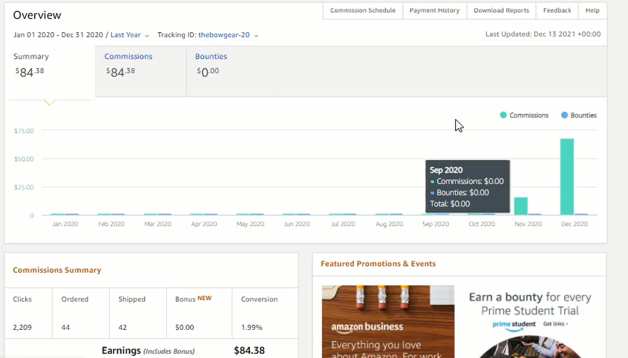Open the Last Year date range dropdown
The height and width of the screenshot is (358, 628).
[x=129, y=35]
